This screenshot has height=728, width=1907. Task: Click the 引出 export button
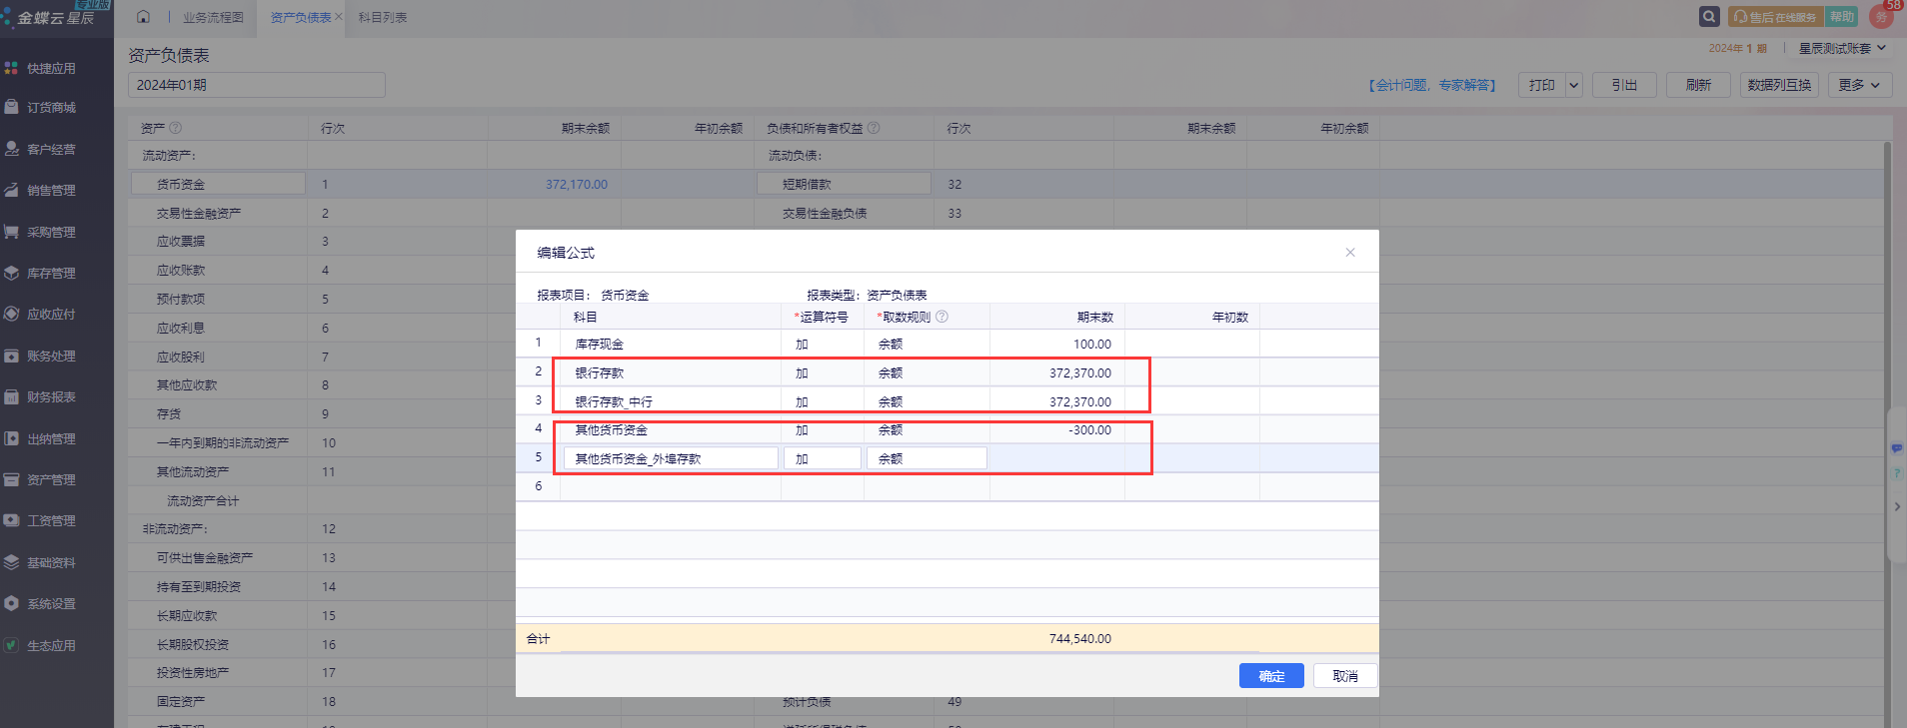(x=1624, y=85)
